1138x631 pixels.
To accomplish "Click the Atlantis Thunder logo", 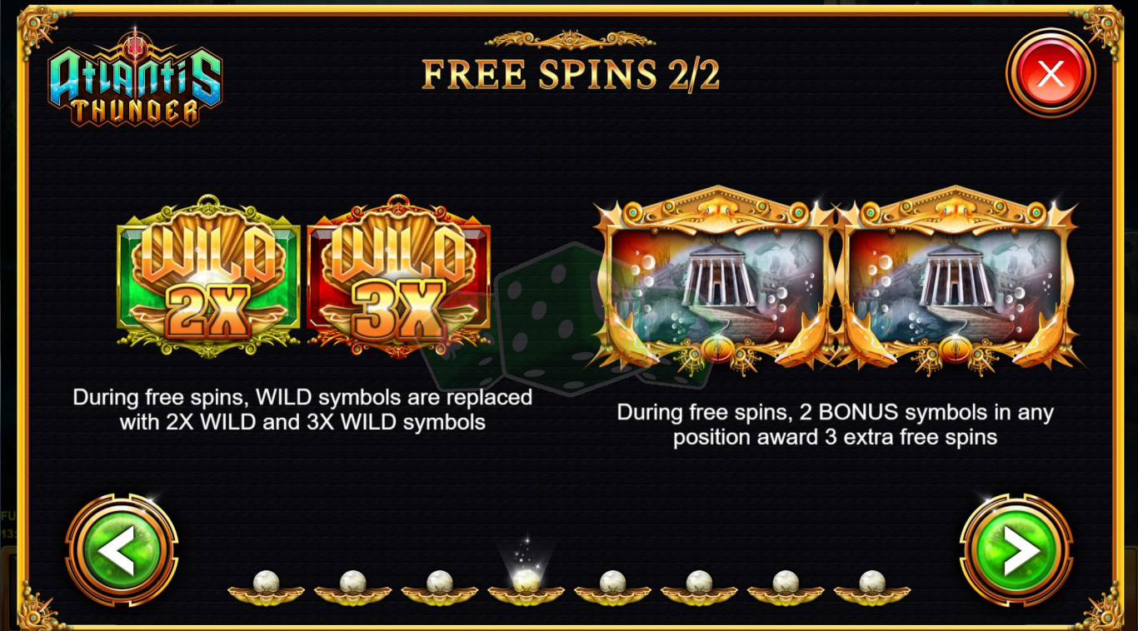I will [136, 79].
